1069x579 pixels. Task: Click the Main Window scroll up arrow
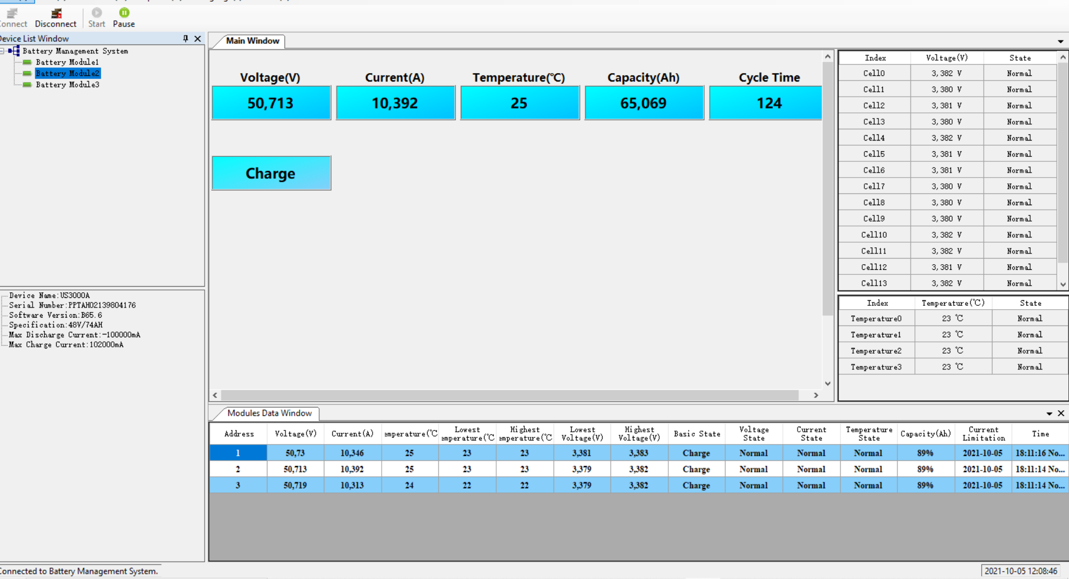828,56
